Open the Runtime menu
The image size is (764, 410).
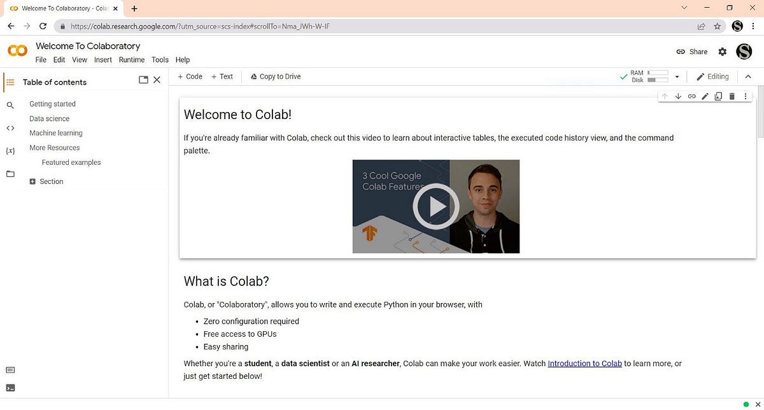click(131, 59)
